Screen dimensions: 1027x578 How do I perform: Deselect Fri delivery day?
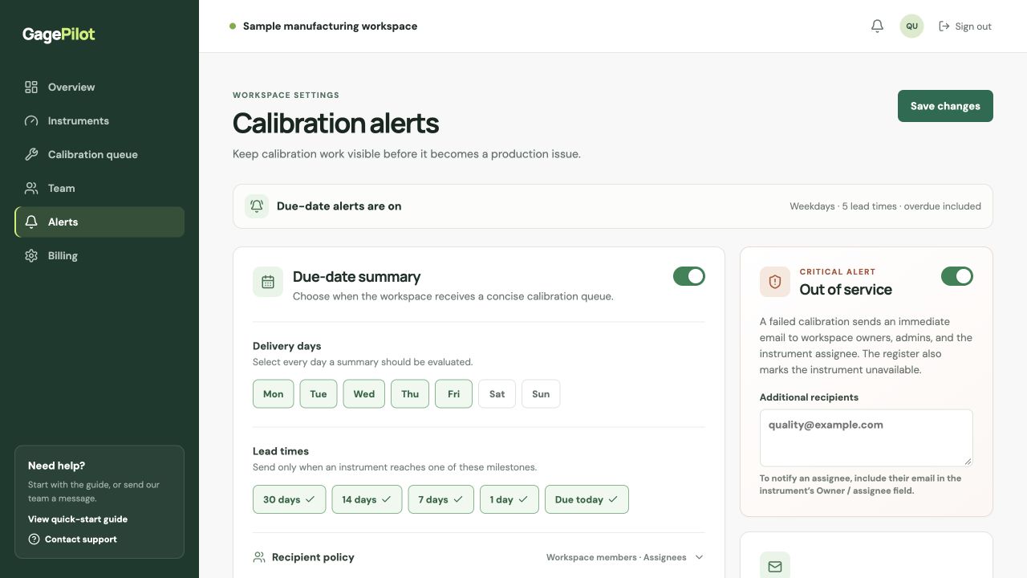[x=454, y=394]
